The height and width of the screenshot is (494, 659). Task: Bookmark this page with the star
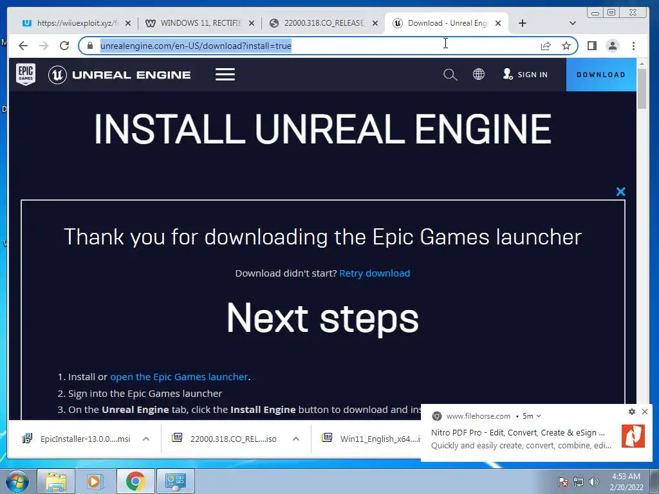[566, 46]
